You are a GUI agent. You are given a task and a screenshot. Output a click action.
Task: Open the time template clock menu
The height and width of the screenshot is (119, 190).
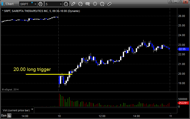pyautogui.click(x=66, y=4)
